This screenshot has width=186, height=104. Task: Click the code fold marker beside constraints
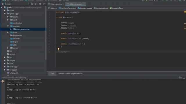[x=55, y=44]
